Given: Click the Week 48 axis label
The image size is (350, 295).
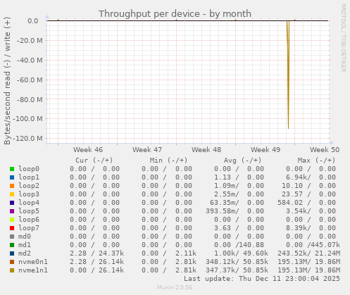Looking at the screenshot, I should point(206,150).
